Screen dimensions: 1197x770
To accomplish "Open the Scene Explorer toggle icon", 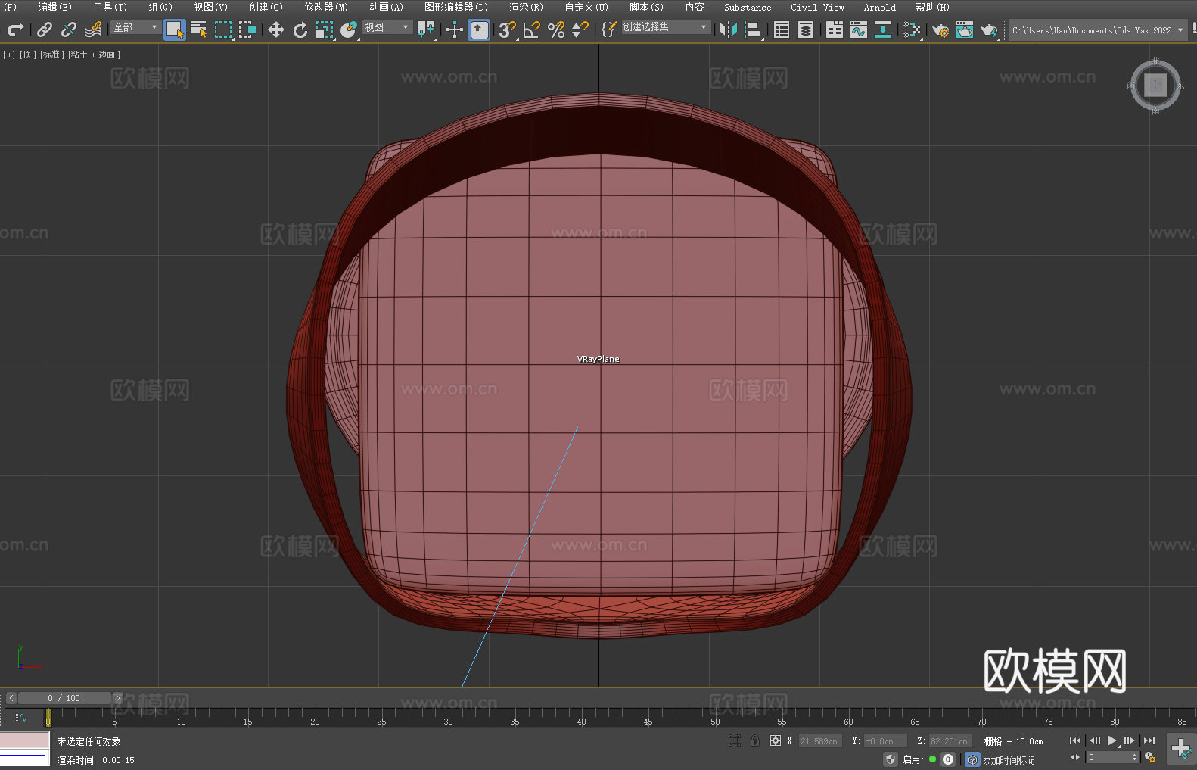I will click(782, 30).
